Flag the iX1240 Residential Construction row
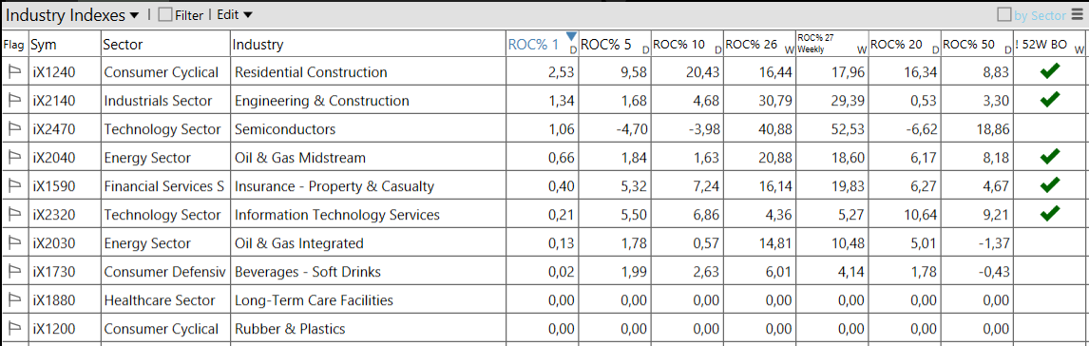 (14, 72)
